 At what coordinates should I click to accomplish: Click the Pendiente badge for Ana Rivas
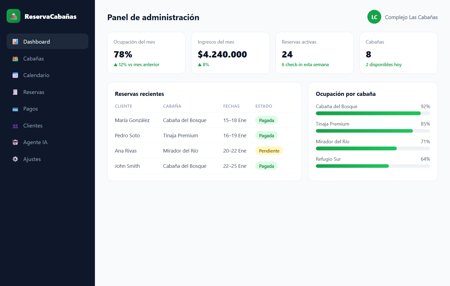pos(269,151)
